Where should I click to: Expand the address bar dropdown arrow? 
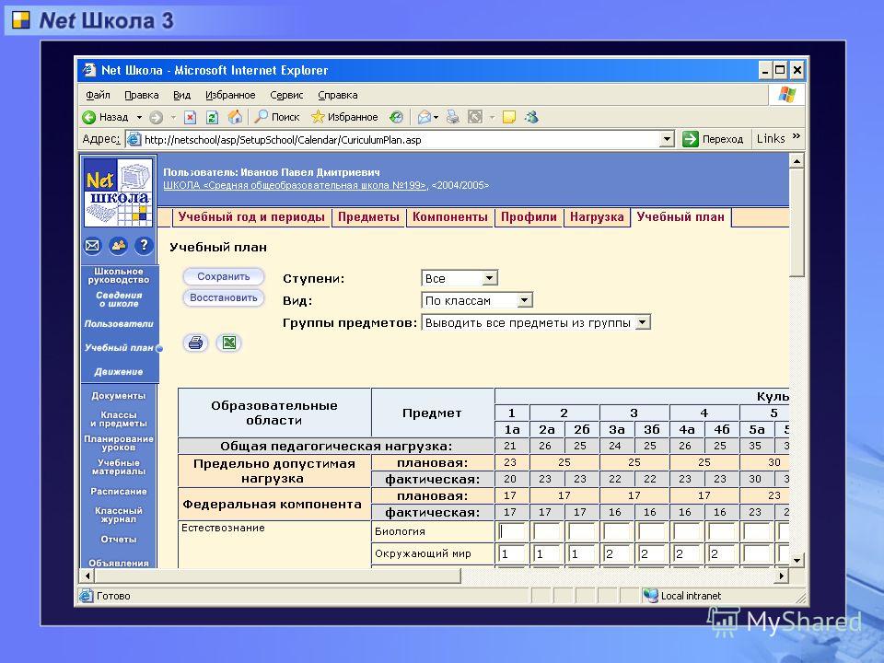(667, 139)
